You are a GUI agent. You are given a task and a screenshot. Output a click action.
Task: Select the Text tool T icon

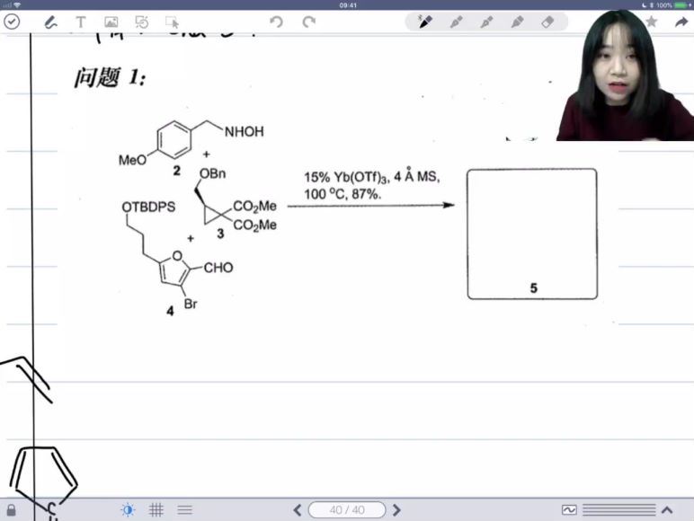81,22
